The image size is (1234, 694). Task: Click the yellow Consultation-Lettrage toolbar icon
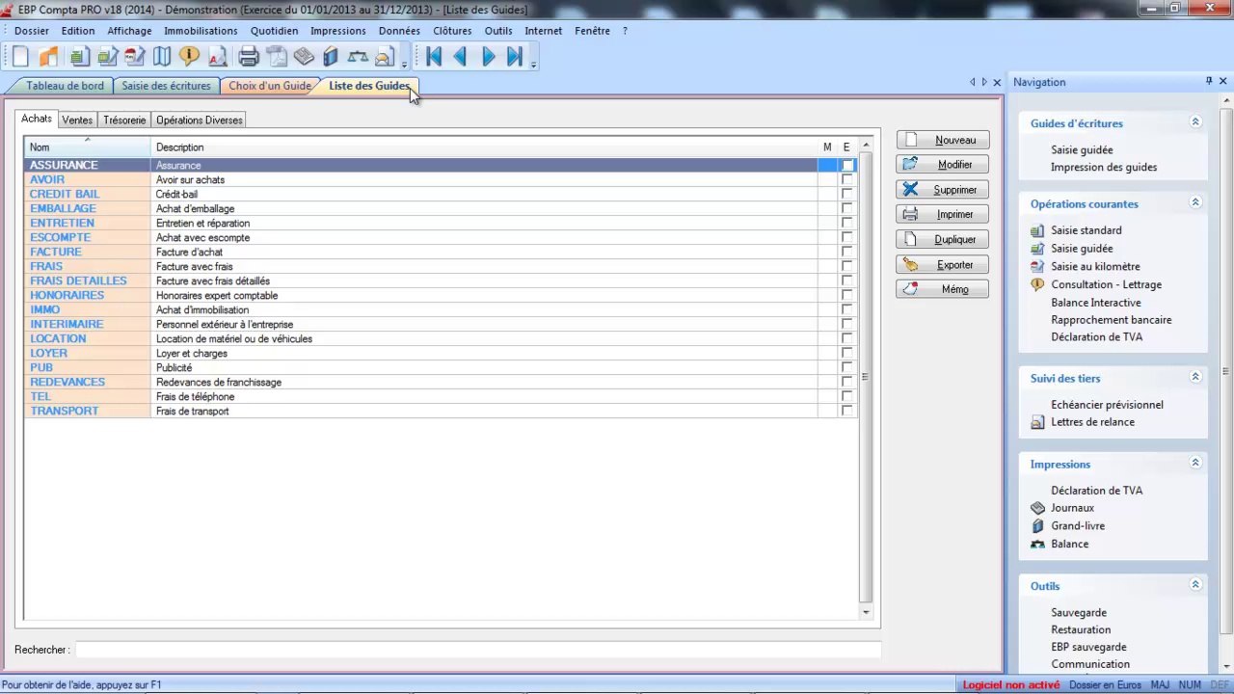[x=190, y=57]
